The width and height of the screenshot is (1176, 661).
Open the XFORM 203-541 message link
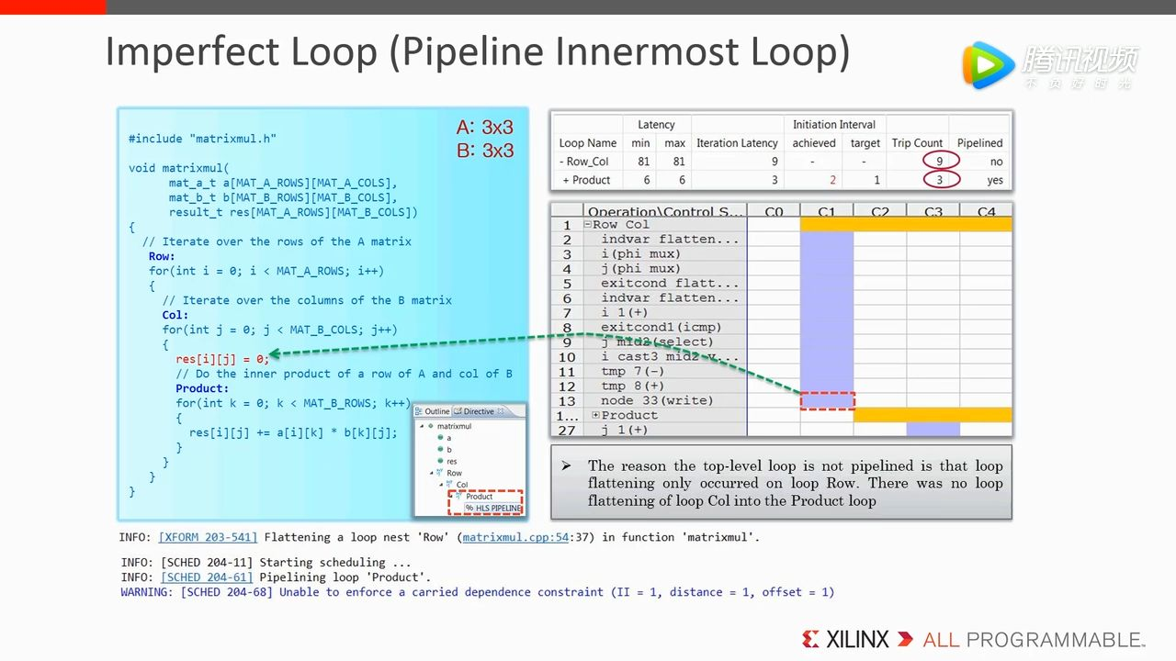point(208,537)
